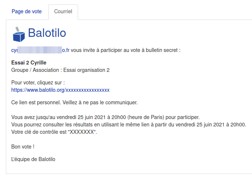Click the 'Groupe / Association : Essai organisation 2' line
The height and width of the screenshot is (178, 252).
[x=60, y=70]
